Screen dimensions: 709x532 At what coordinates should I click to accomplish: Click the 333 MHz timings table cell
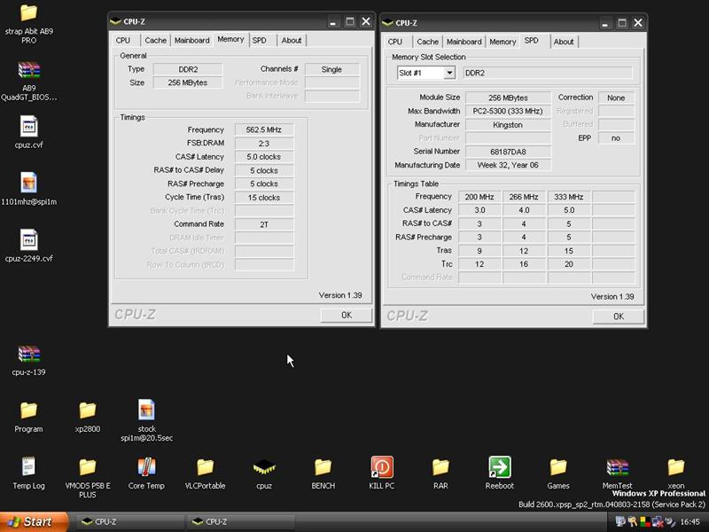(x=569, y=197)
